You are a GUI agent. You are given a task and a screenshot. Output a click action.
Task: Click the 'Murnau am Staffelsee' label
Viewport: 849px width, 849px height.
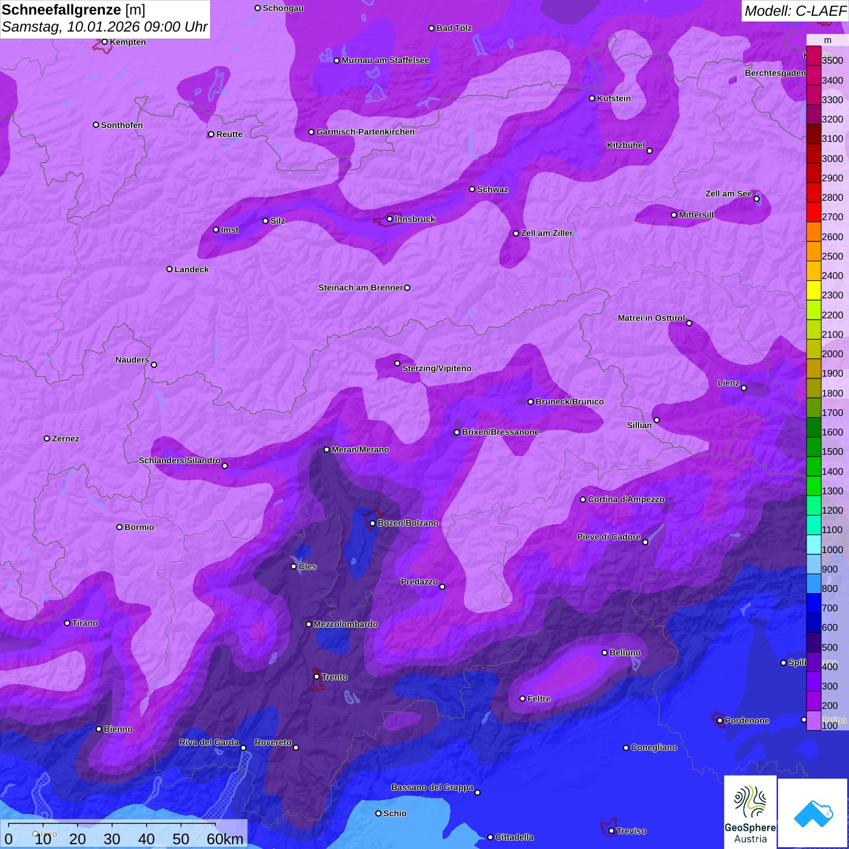click(x=386, y=61)
